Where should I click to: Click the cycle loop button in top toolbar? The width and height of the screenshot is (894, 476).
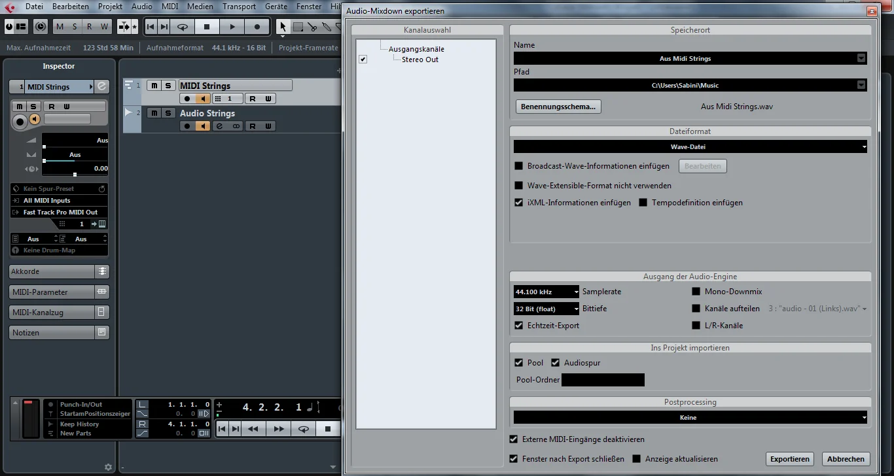coord(183,27)
